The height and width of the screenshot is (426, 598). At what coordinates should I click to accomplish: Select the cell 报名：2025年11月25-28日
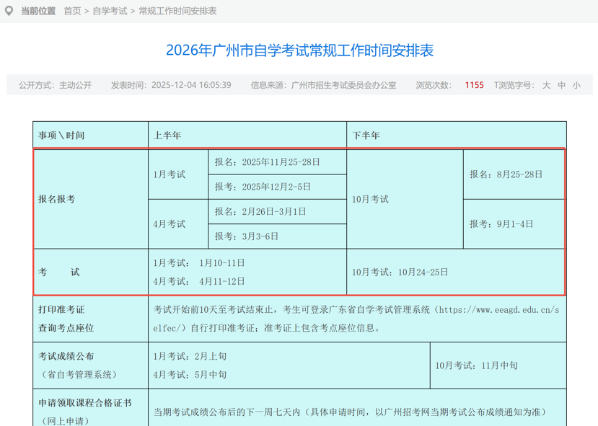click(x=267, y=162)
